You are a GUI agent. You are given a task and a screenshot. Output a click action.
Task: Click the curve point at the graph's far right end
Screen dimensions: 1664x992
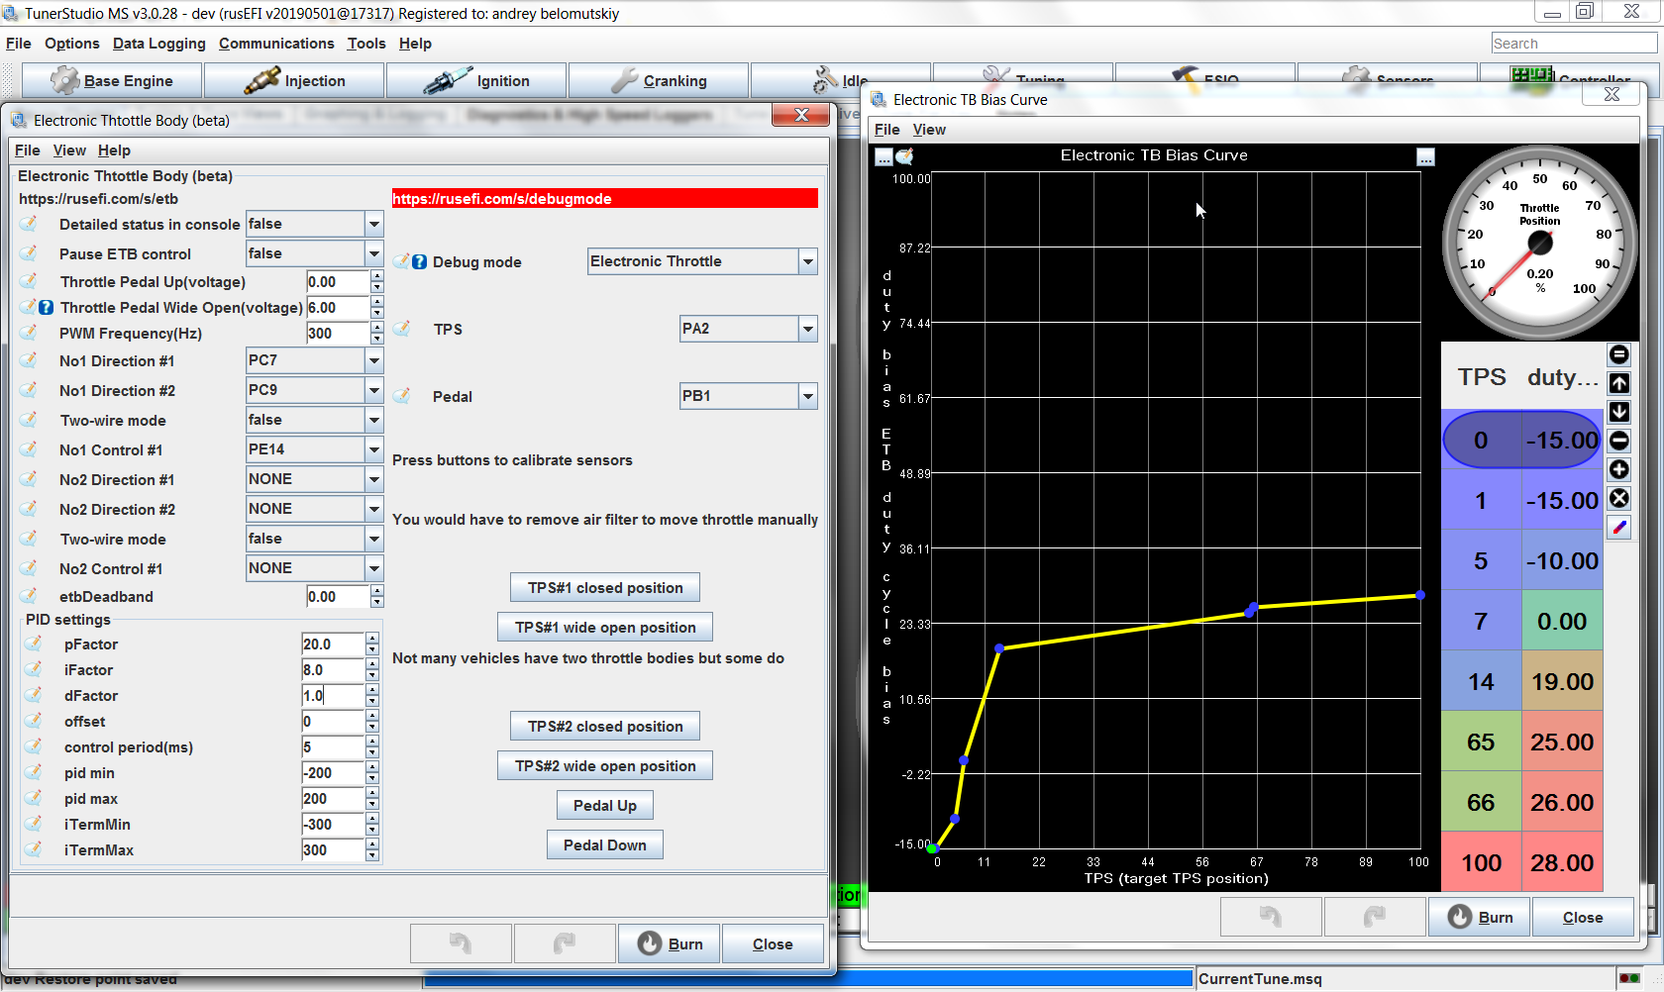coord(1420,595)
